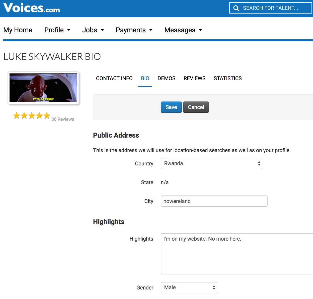
Task: Click the search magnifier icon
Action: [236, 8]
